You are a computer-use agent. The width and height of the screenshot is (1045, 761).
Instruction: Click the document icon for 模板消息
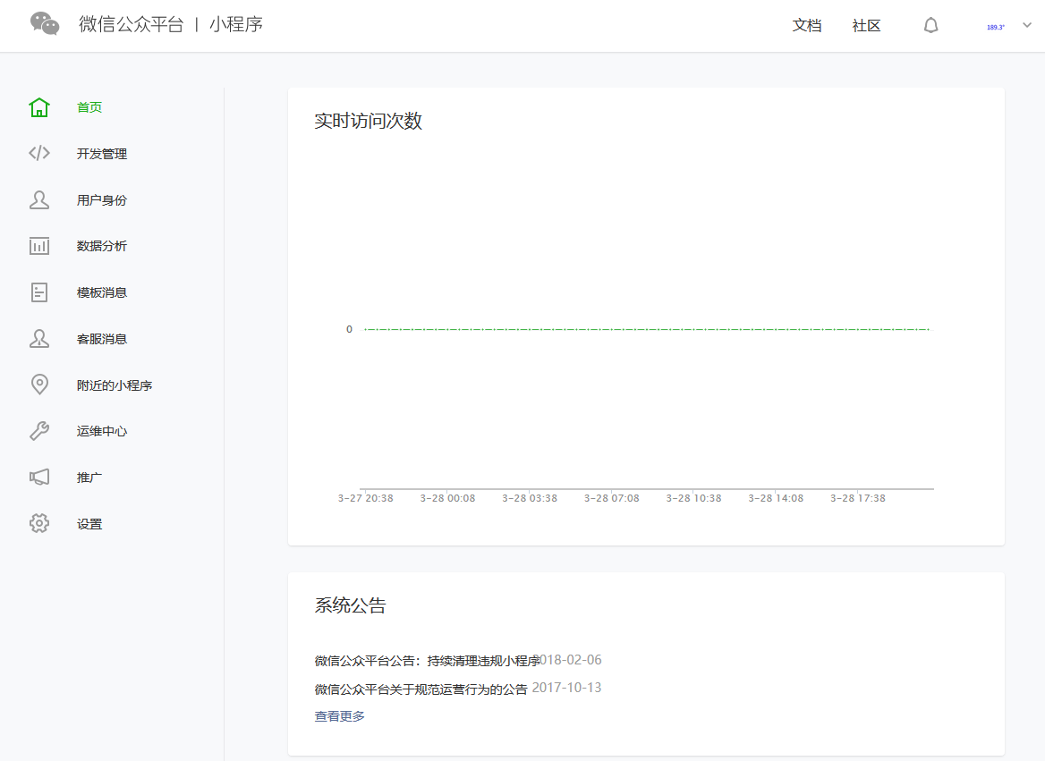click(x=39, y=292)
